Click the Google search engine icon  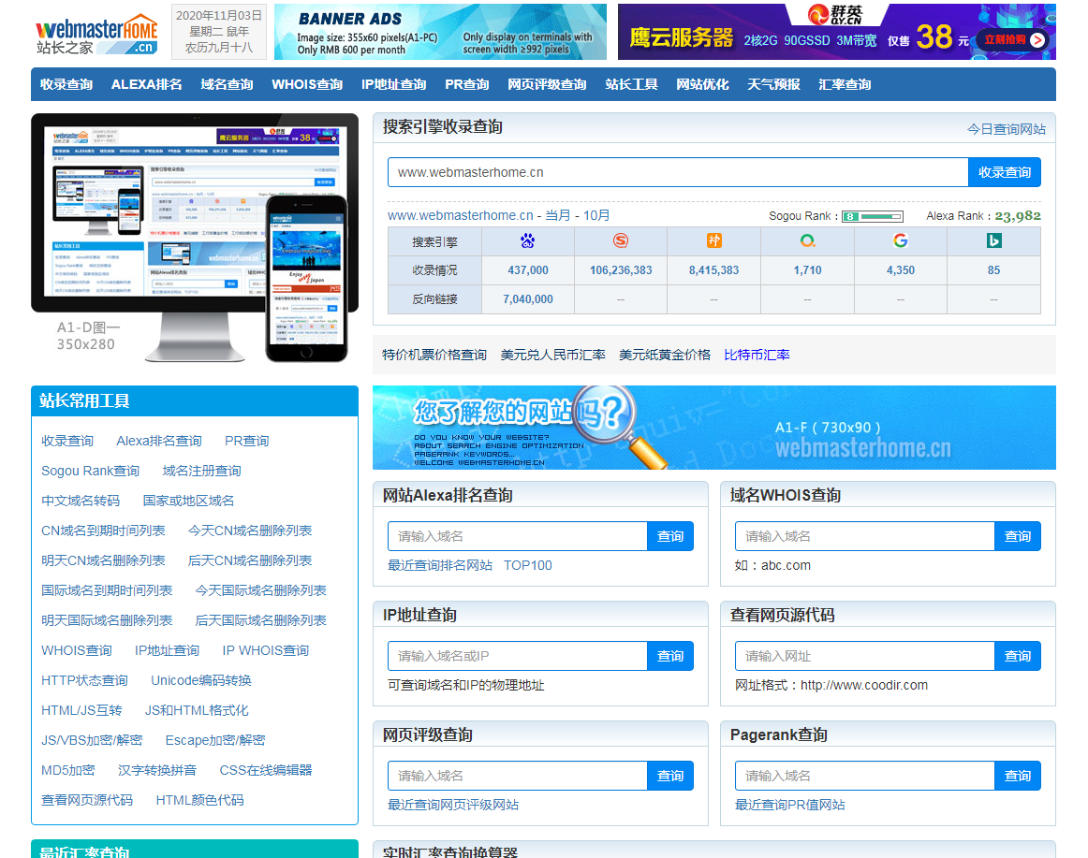[x=900, y=241]
